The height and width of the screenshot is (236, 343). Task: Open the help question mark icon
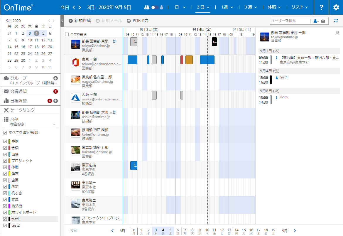coord(321,7)
